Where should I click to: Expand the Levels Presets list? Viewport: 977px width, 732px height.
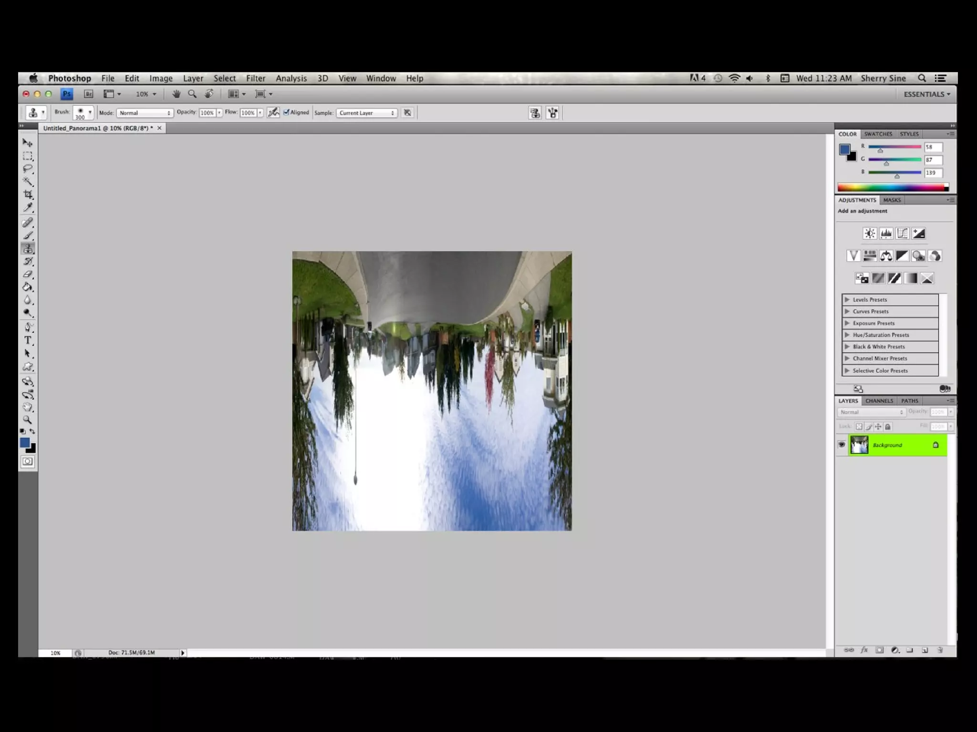[x=847, y=300]
